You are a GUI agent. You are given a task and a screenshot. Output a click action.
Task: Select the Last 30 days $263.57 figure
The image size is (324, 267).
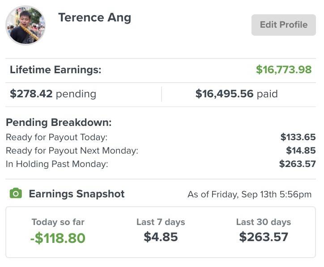pyautogui.click(x=264, y=237)
